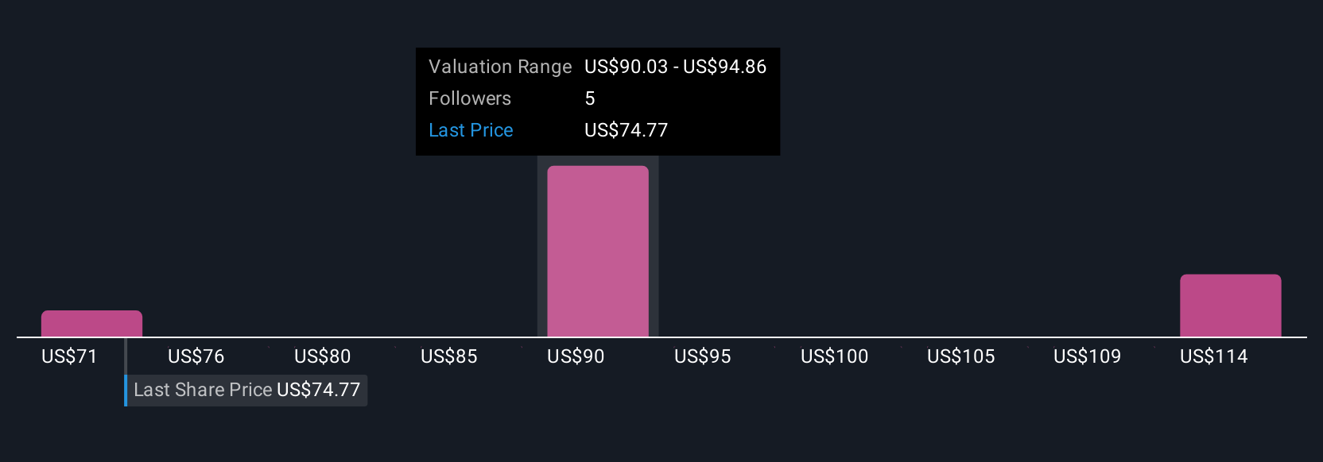Click the US$90 axis label
The width and height of the screenshot is (1323, 462).
576,356
